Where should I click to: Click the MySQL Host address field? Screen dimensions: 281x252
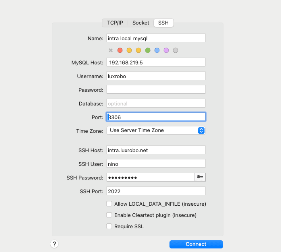[156, 62]
